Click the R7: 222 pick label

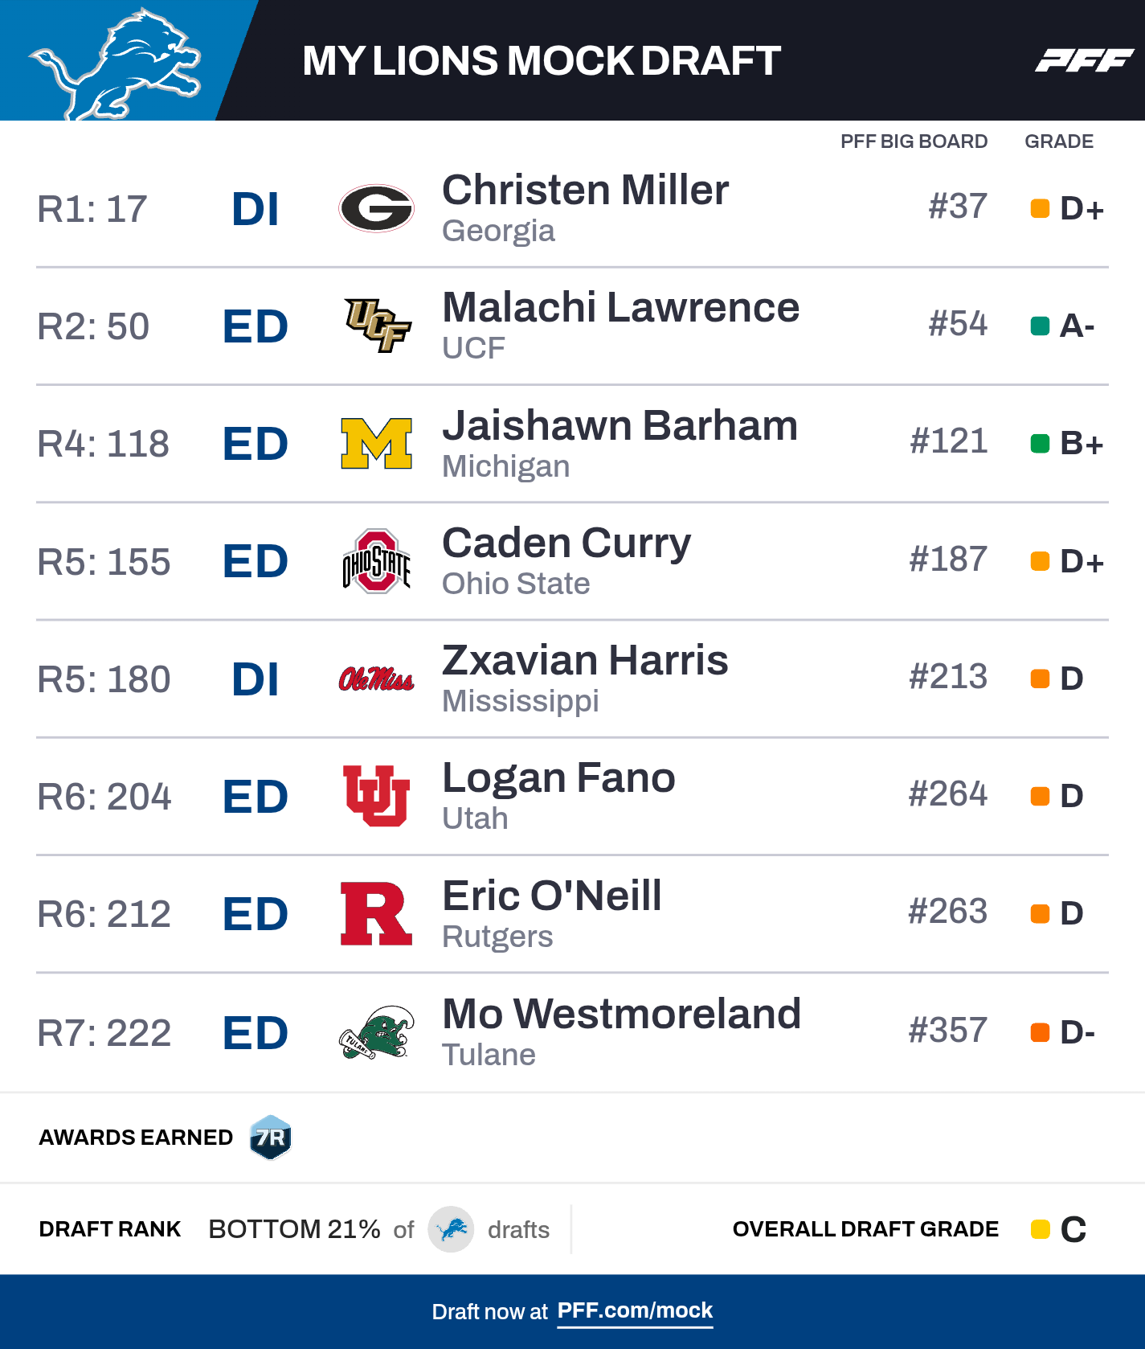tap(104, 1033)
